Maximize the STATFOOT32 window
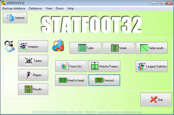The width and height of the screenshot is (174, 115). pos(161,3)
